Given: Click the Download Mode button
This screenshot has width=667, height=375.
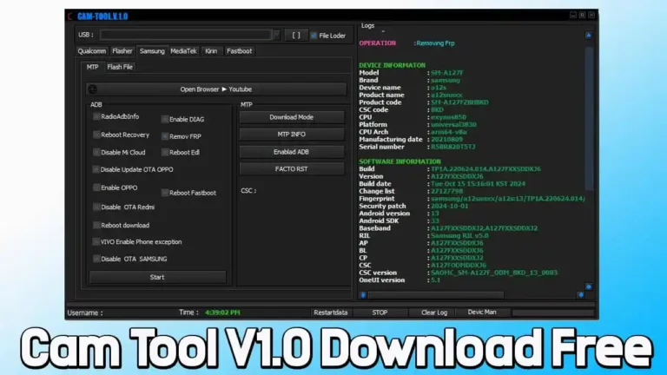Looking at the screenshot, I should click(292, 117).
